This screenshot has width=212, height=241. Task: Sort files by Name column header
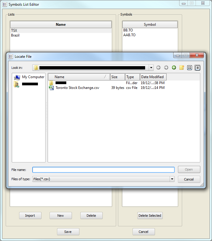tap(79, 77)
